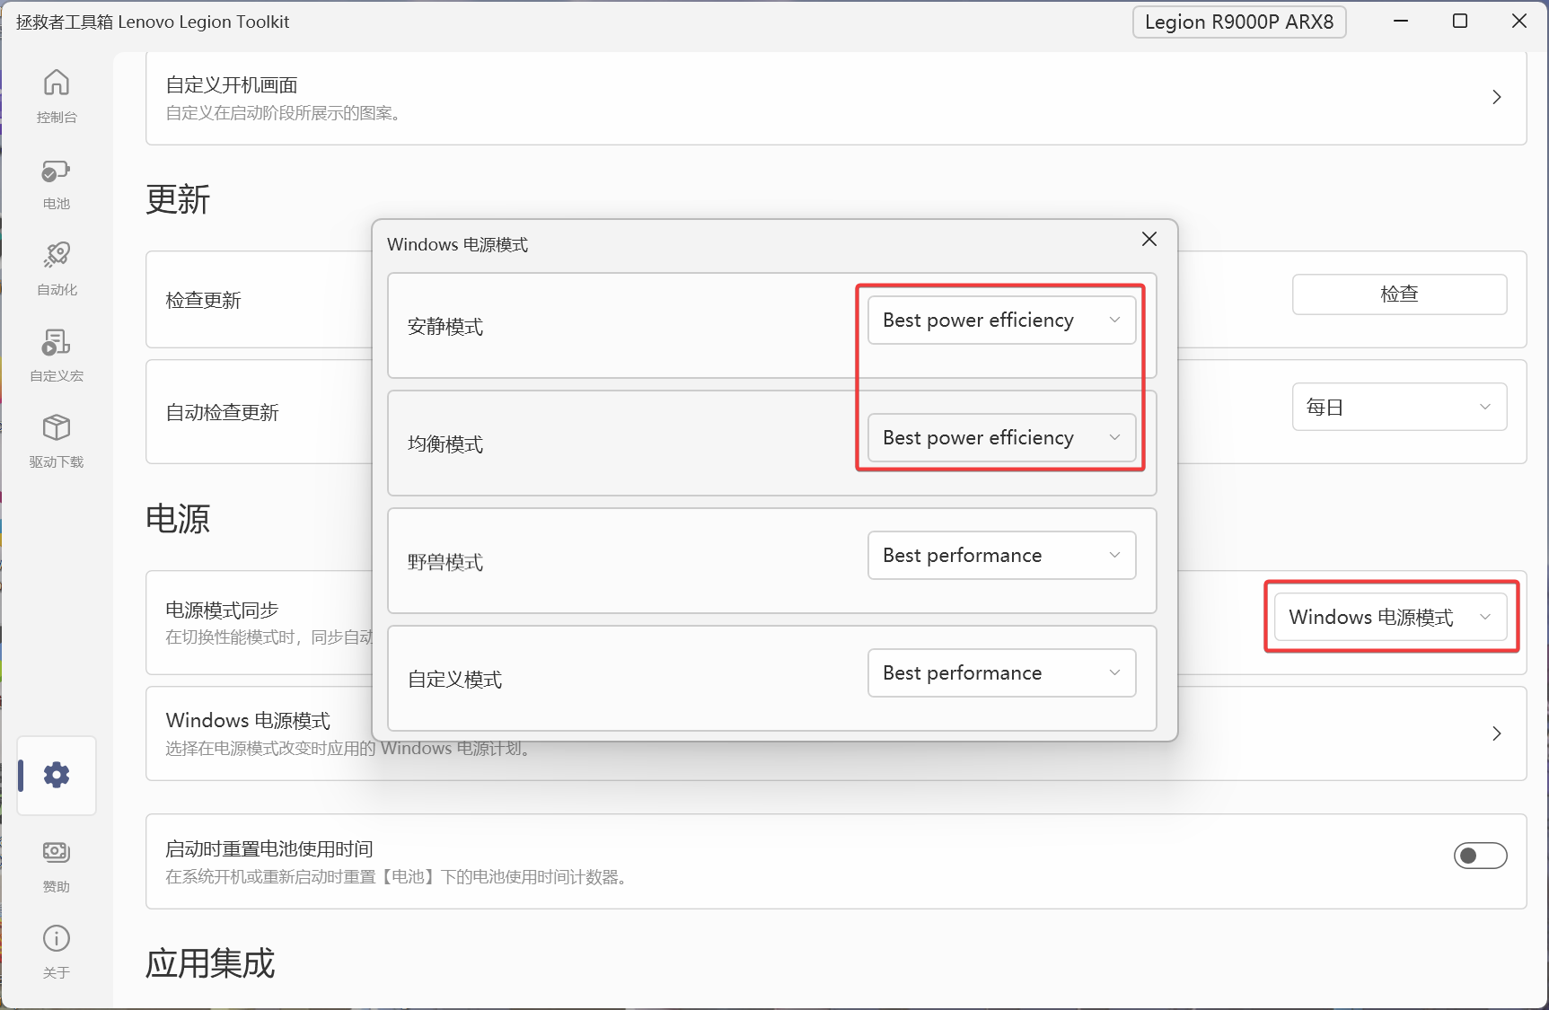Click the Legion R9000P ARX8 device button
The height and width of the screenshot is (1010, 1549).
1239,22
